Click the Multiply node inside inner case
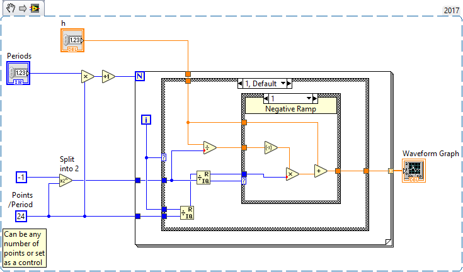This screenshot has height=272, width=463. pos(292,174)
